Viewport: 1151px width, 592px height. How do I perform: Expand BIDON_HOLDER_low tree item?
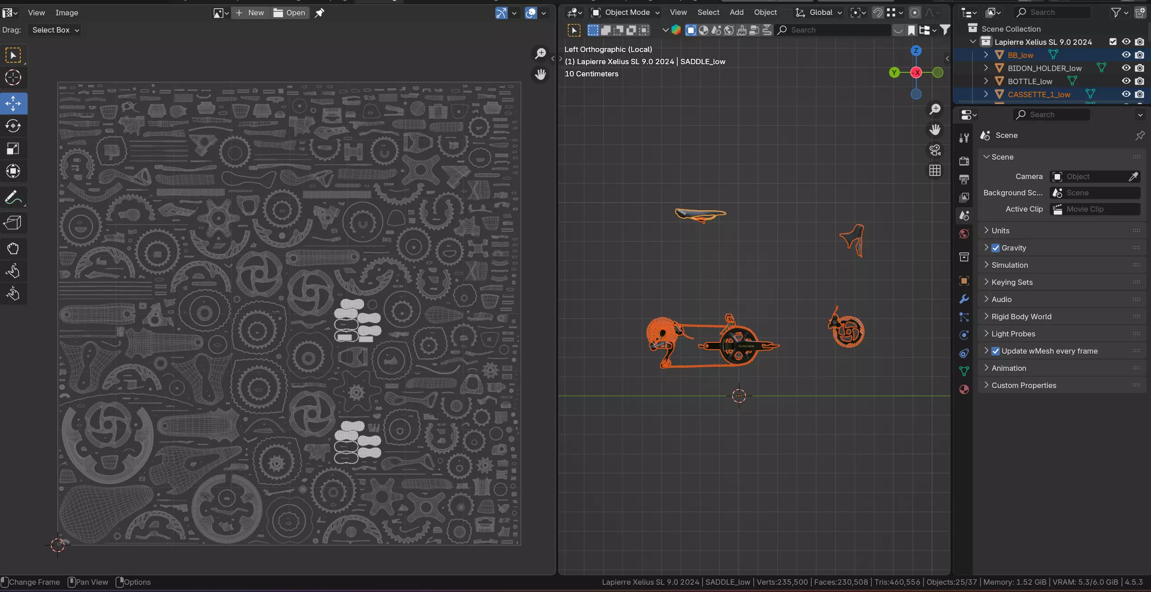[x=986, y=68]
